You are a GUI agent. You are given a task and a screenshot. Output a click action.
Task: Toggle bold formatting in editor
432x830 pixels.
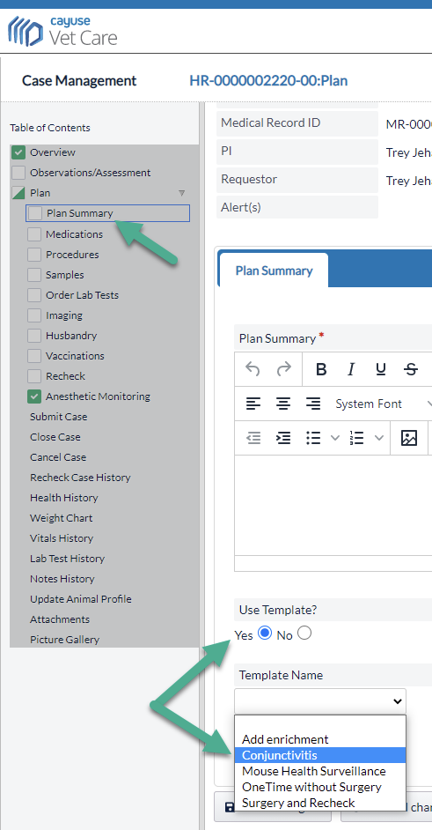click(321, 369)
